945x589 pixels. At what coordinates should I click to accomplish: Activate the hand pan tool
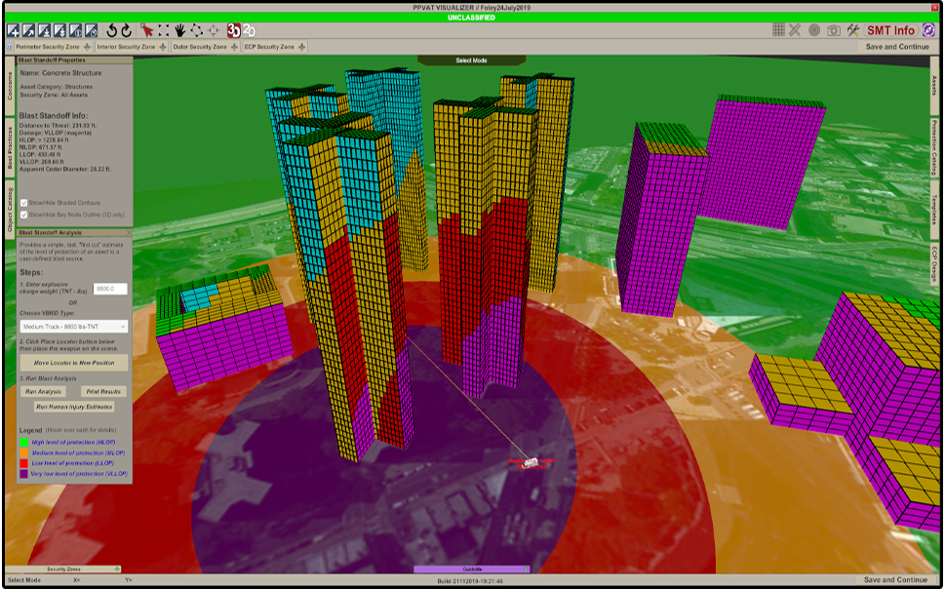point(180,30)
